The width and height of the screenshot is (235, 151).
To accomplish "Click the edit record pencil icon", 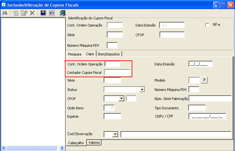I will click(x=24, y=13).
